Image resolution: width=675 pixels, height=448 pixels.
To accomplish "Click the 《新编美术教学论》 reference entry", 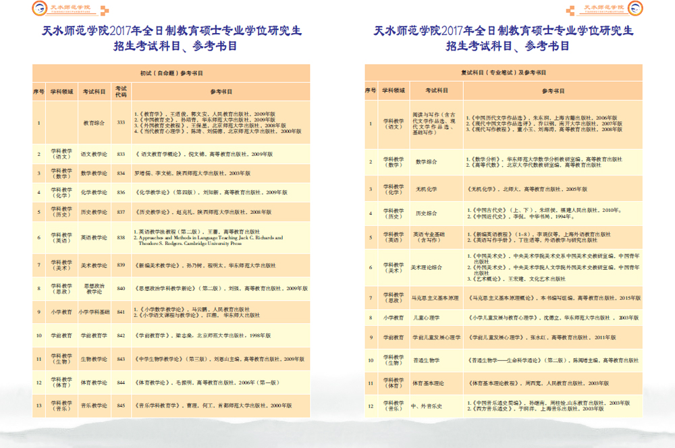I will [205, 266].
